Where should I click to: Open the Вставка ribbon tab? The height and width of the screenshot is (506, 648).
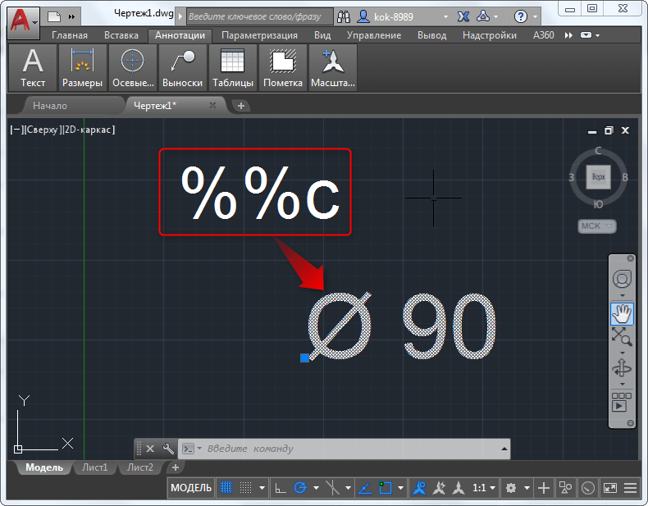point(121,35)
